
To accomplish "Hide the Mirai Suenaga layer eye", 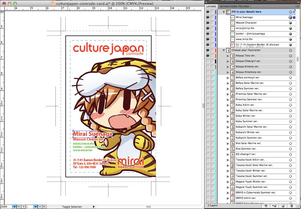I will click(208, 17).
